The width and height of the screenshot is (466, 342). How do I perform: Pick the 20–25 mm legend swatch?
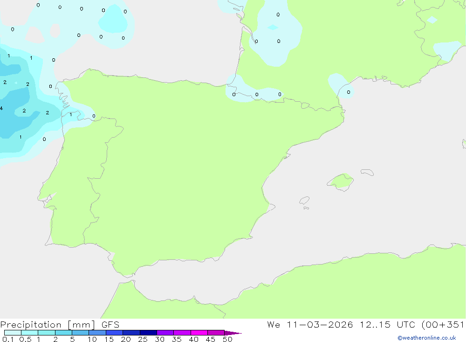coord(131,333)
